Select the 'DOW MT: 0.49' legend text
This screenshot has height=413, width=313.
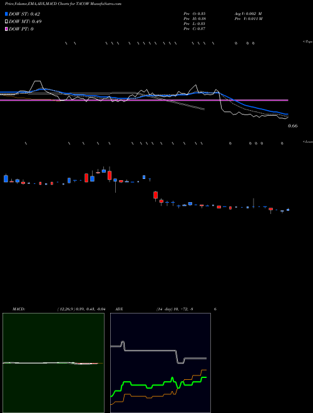coord(25,22)
